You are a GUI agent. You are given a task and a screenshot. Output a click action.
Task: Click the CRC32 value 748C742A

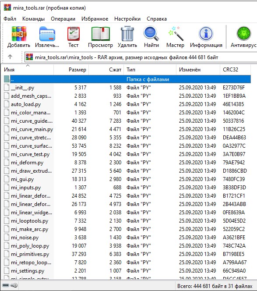tap(234, 246)
